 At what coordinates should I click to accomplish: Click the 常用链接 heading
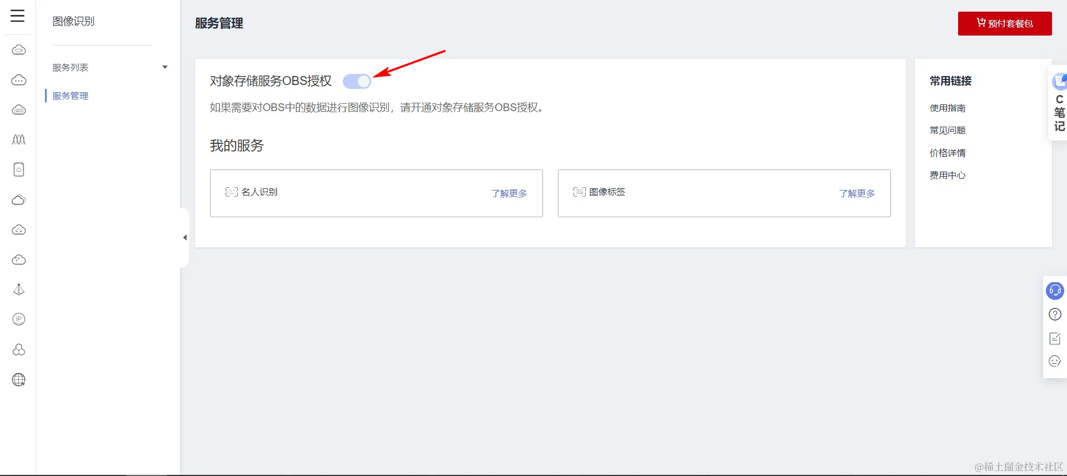pyautogui.click(x=950, y=81)
